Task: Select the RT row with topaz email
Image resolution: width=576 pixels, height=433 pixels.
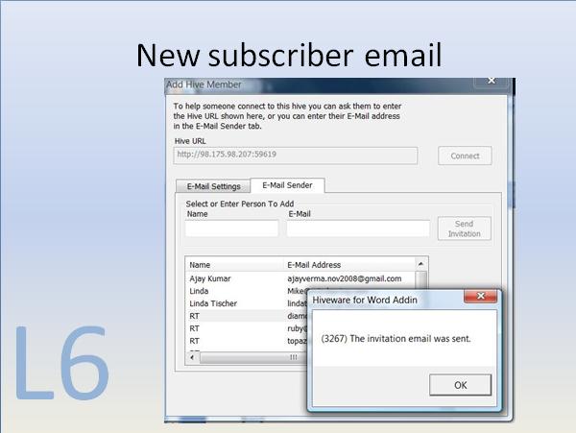Action: 247,341
